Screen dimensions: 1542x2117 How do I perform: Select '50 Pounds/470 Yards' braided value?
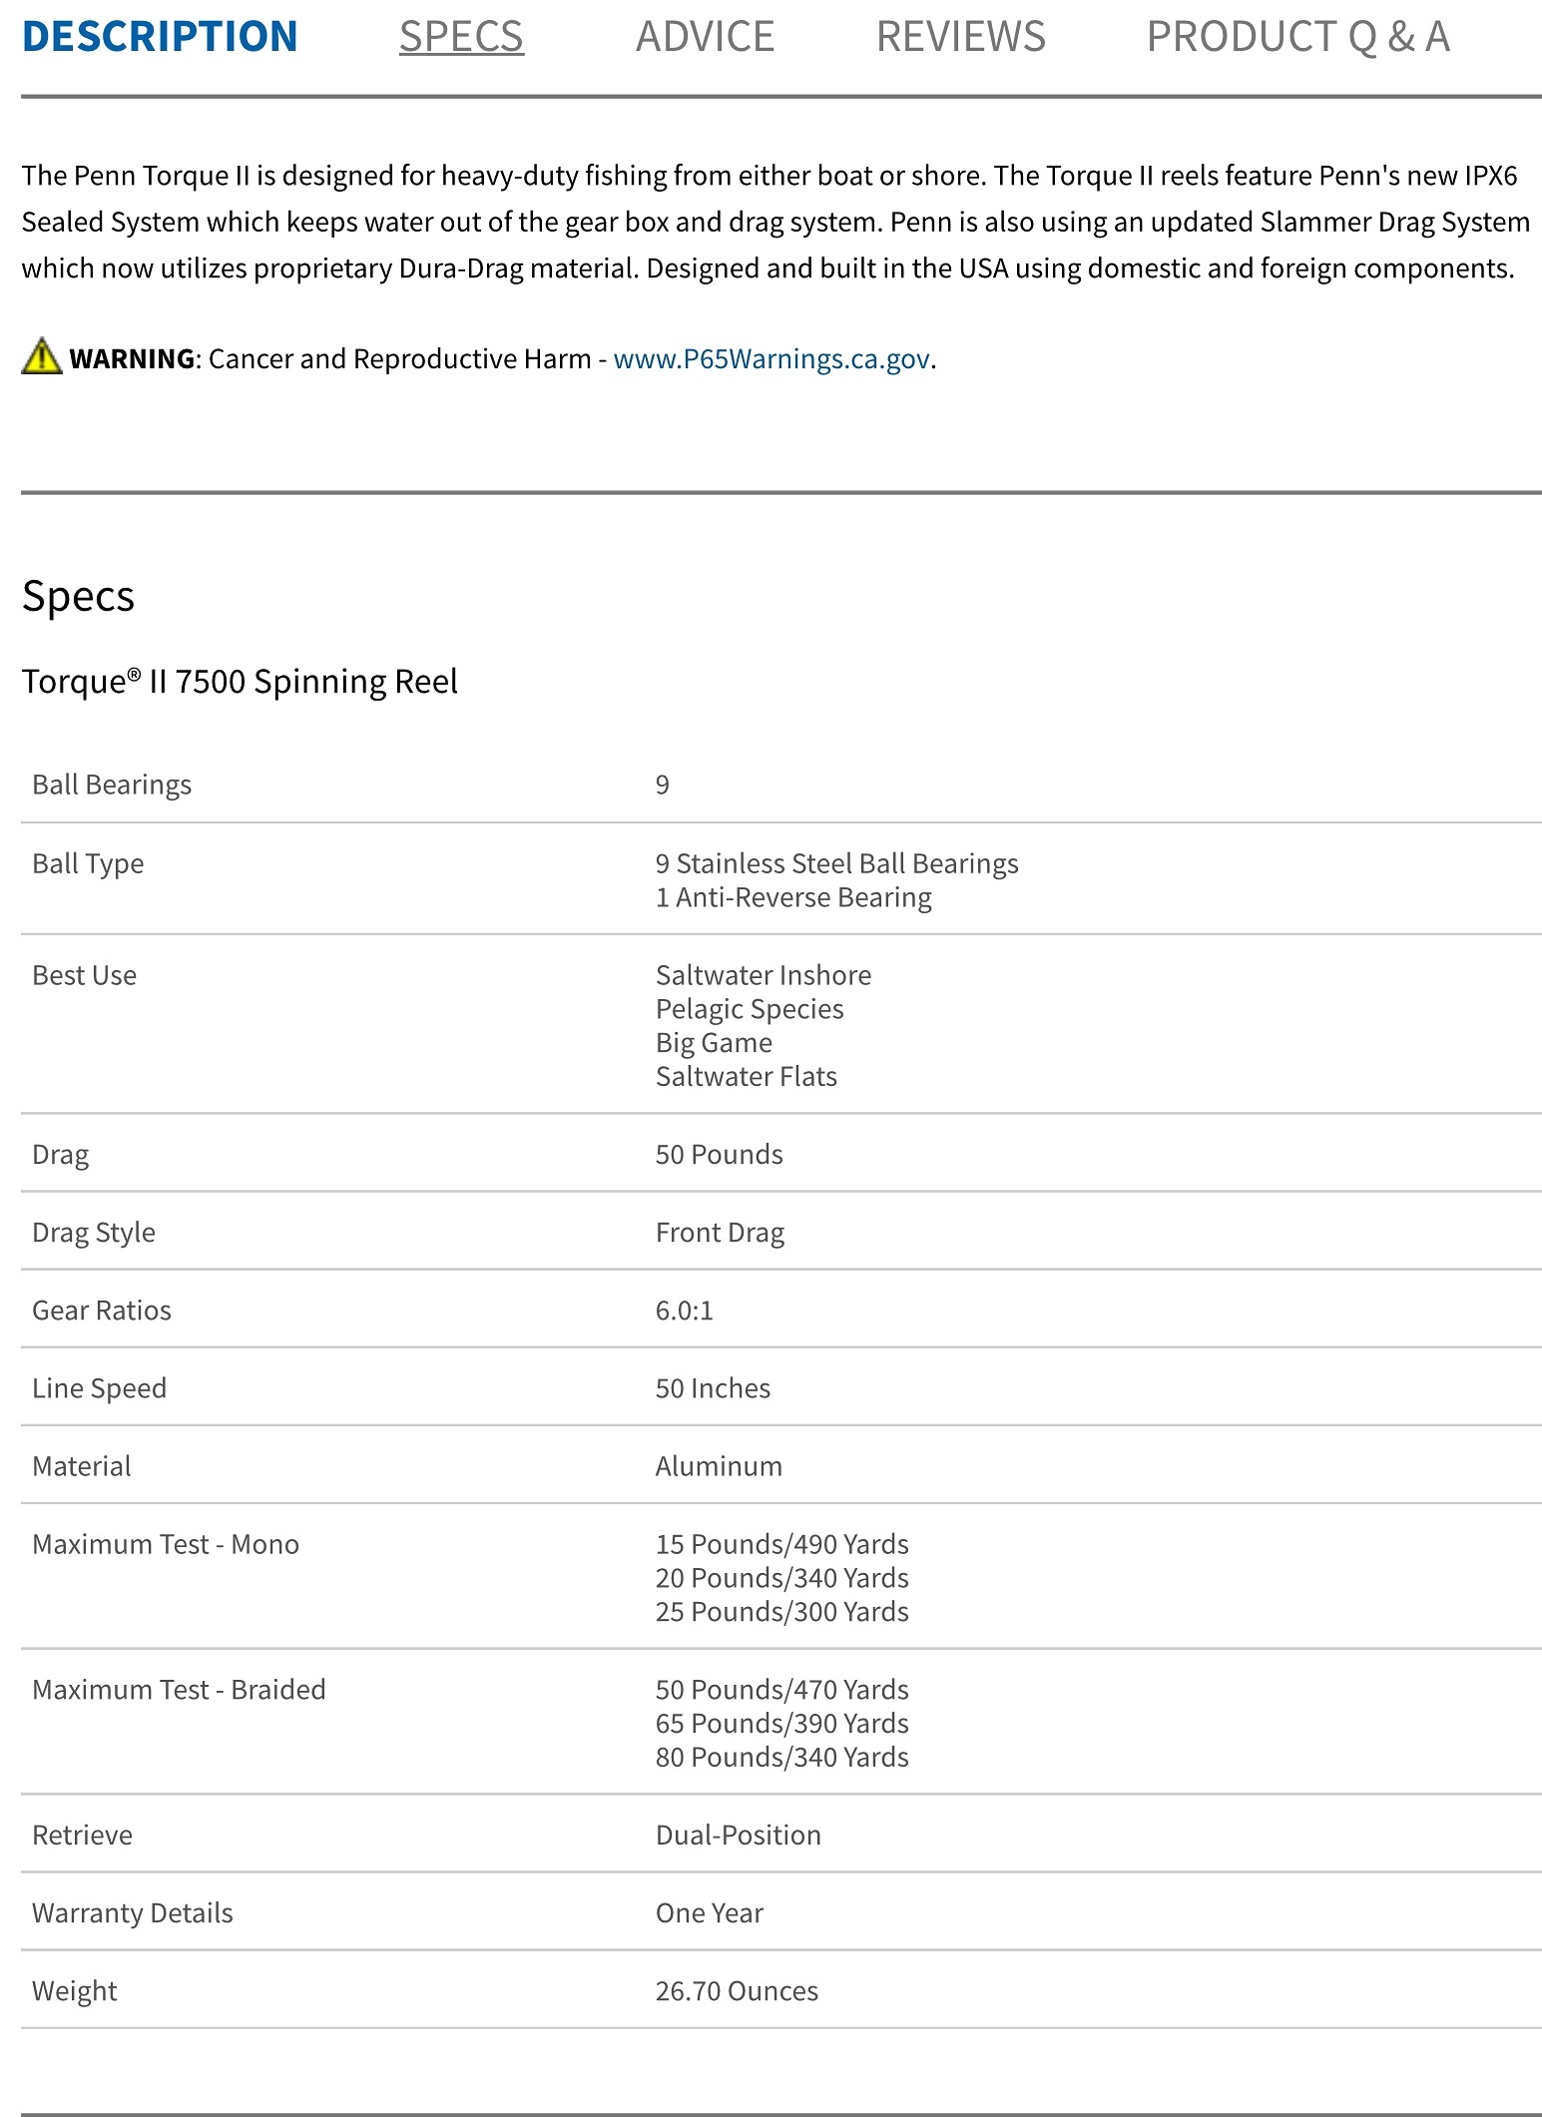click(x=781, y=1690)
